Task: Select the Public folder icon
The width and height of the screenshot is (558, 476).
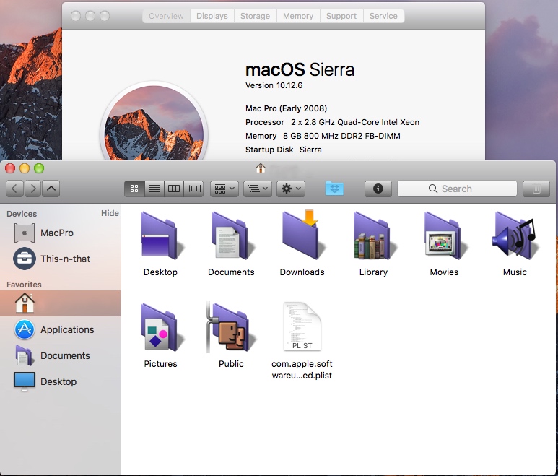Action: point(230,327)
